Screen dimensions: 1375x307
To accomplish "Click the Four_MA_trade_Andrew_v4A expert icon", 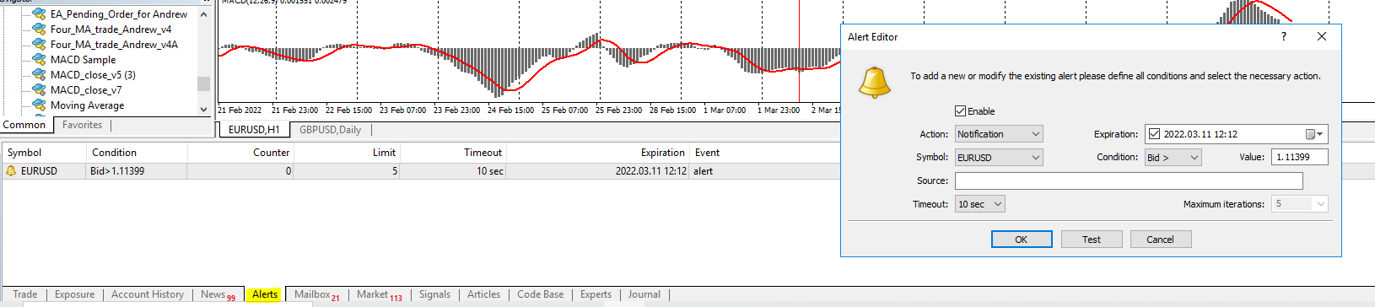I will pos(39,44).
